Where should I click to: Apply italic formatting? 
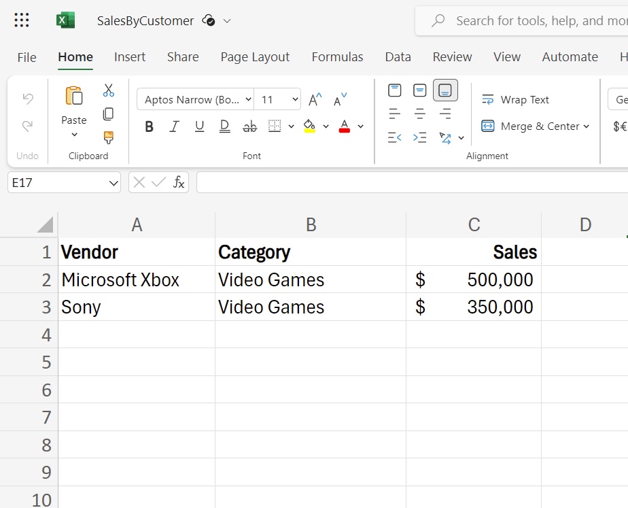tap(174, 126)
